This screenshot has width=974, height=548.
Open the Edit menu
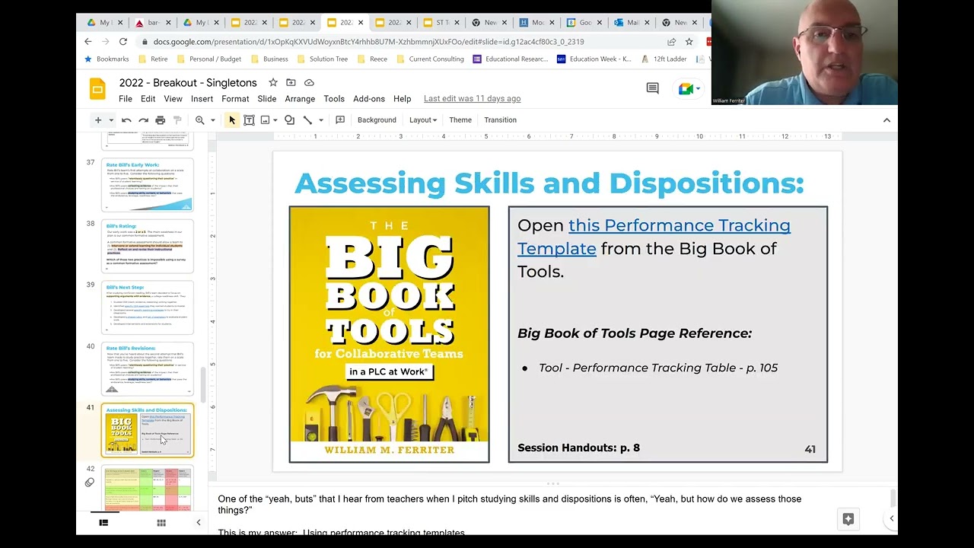pos(148,99)
